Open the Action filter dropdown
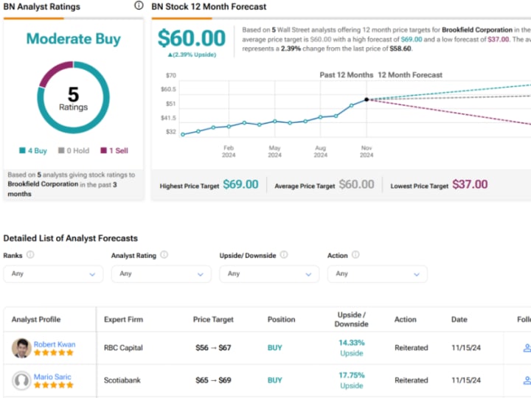 (378, 273)
